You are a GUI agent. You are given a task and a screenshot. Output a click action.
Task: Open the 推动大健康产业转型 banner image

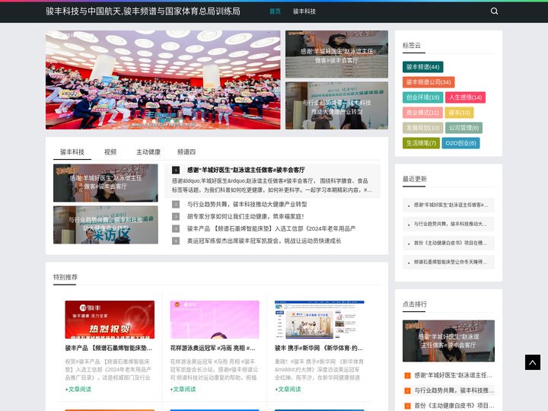(x=336, y=106)
